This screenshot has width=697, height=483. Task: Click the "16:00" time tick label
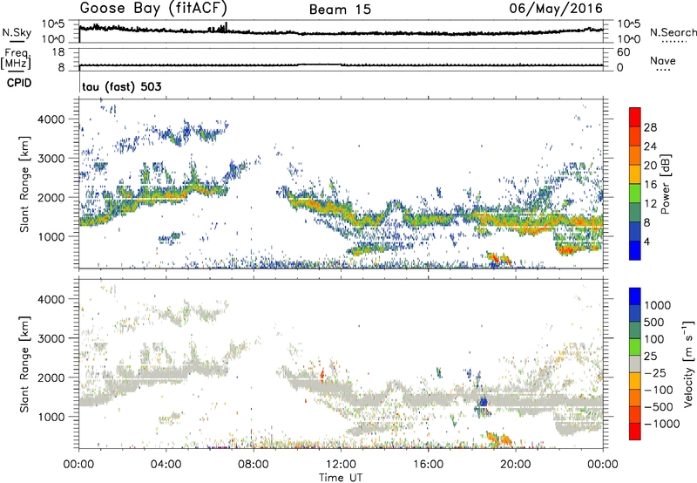click(x=428, y=465)
